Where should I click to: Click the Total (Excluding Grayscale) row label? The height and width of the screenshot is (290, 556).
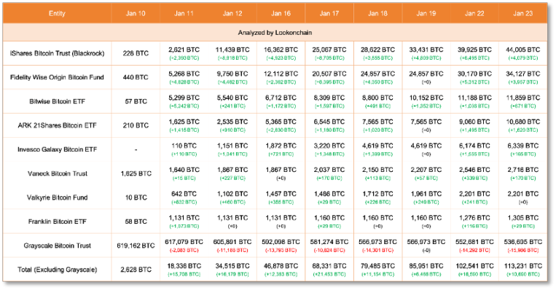tap(57, 270)
